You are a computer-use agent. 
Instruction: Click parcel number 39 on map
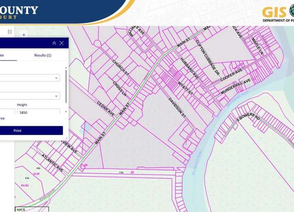click(x=132, y=172)
